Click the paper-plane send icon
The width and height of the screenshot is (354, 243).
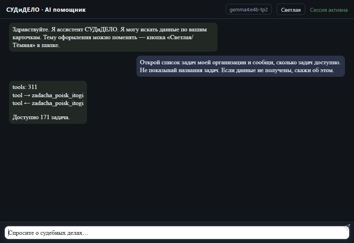(x=347, y=227)
